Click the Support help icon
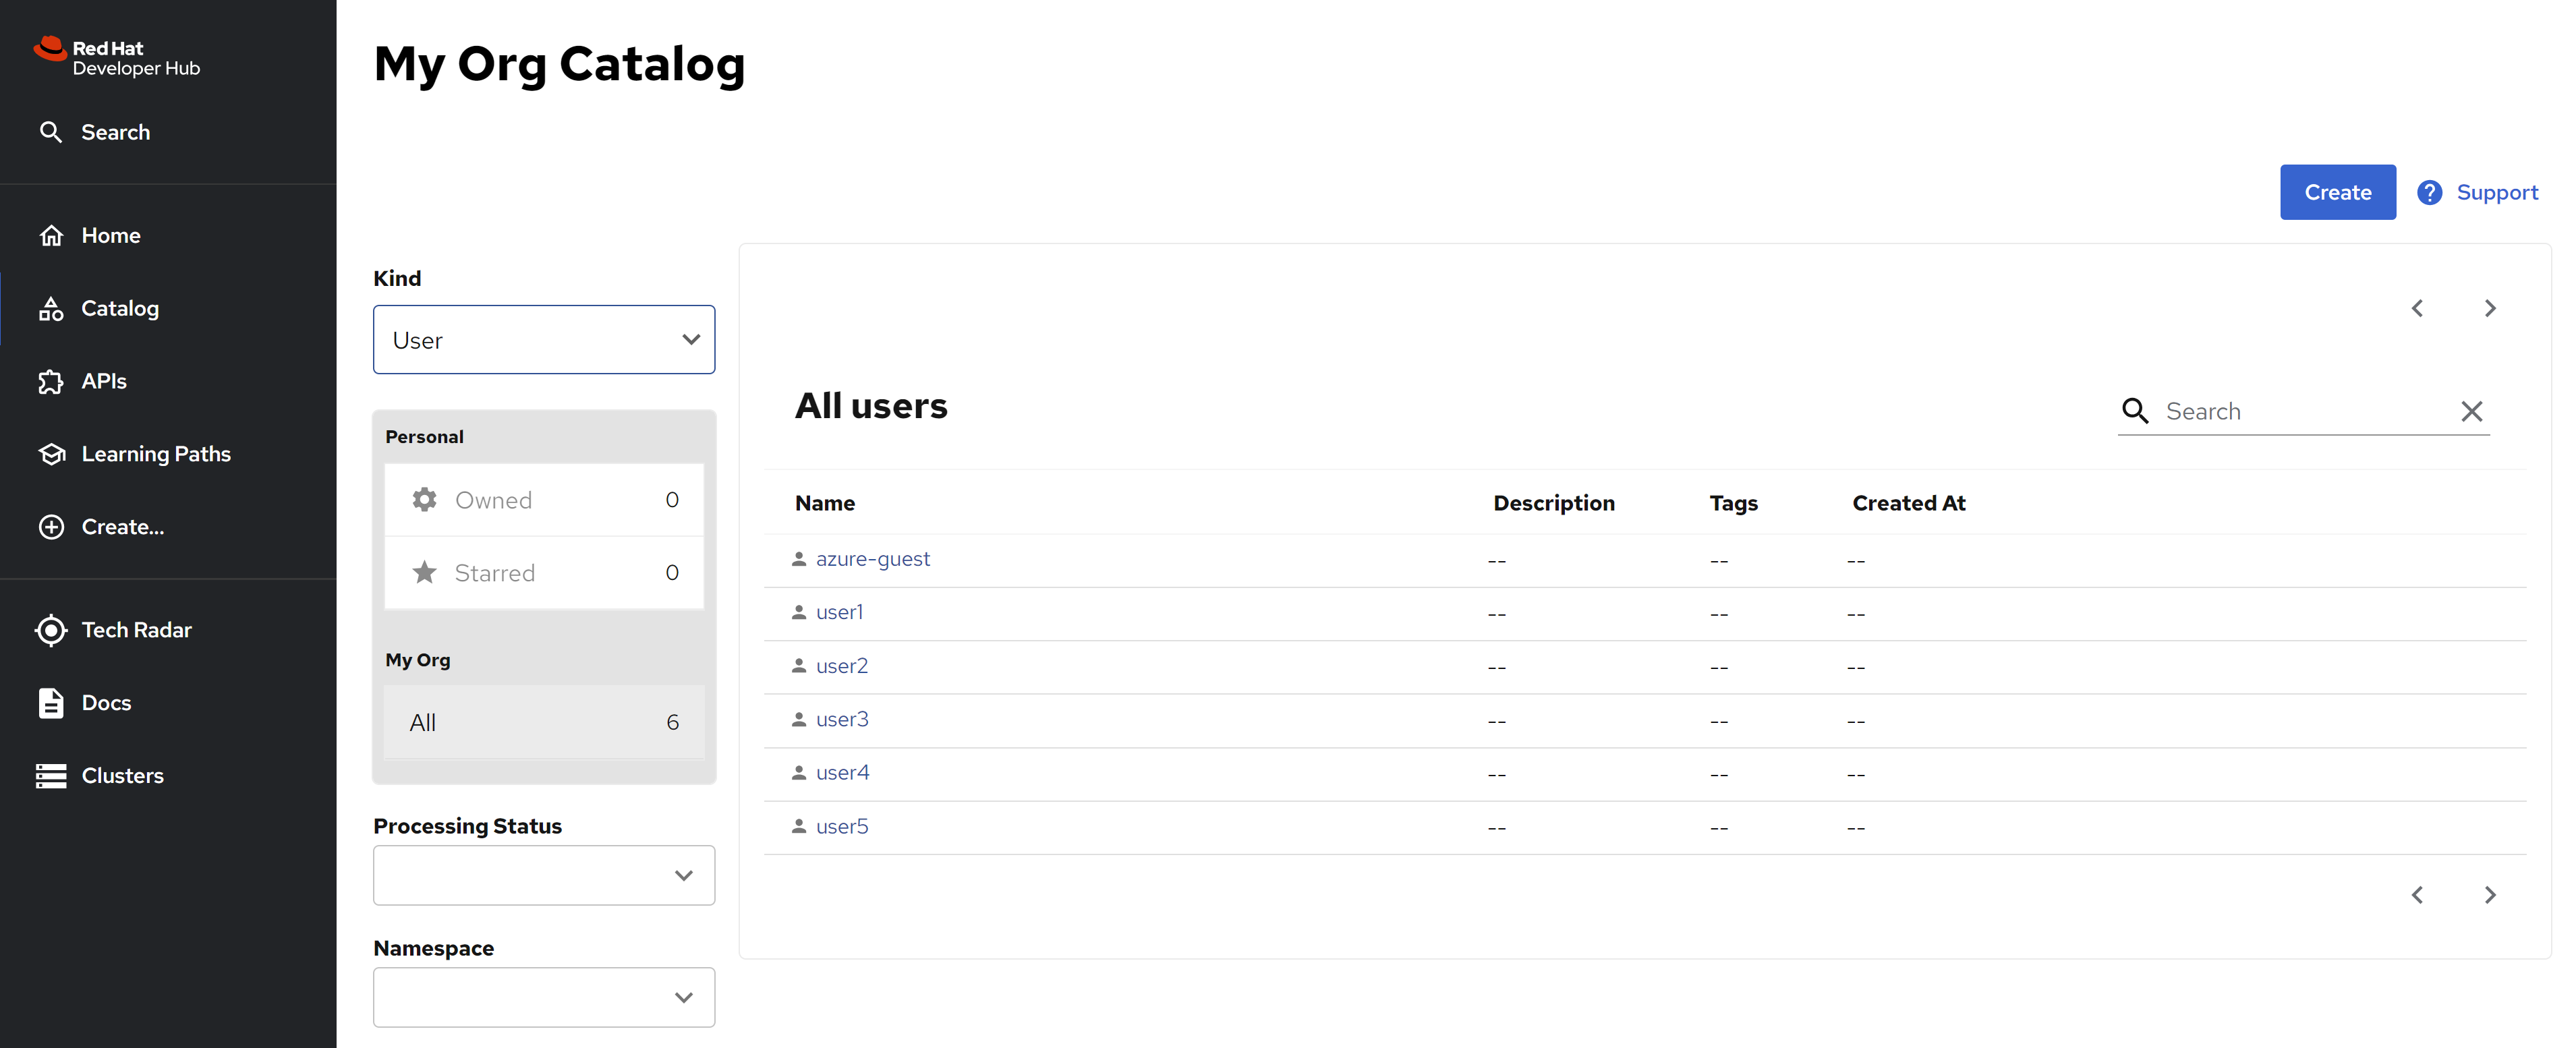The width and height of the screenshot is (2576, 1048). pos(2430,192)
